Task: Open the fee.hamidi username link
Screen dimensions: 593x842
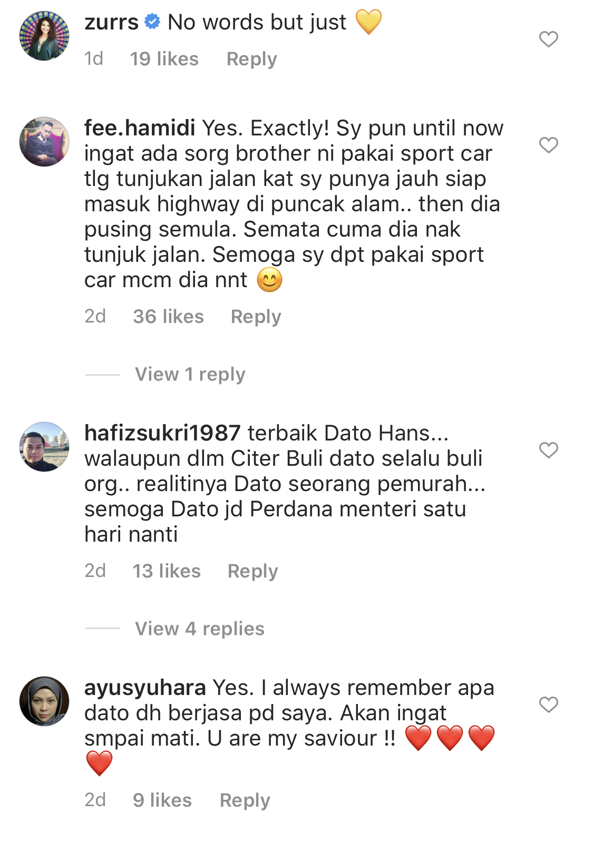Action: point(140,128)
